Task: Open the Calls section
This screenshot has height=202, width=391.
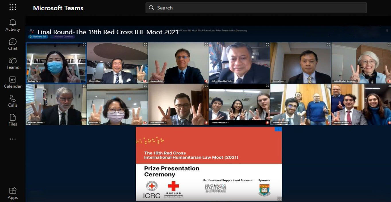Action: (x=13, y=101)
